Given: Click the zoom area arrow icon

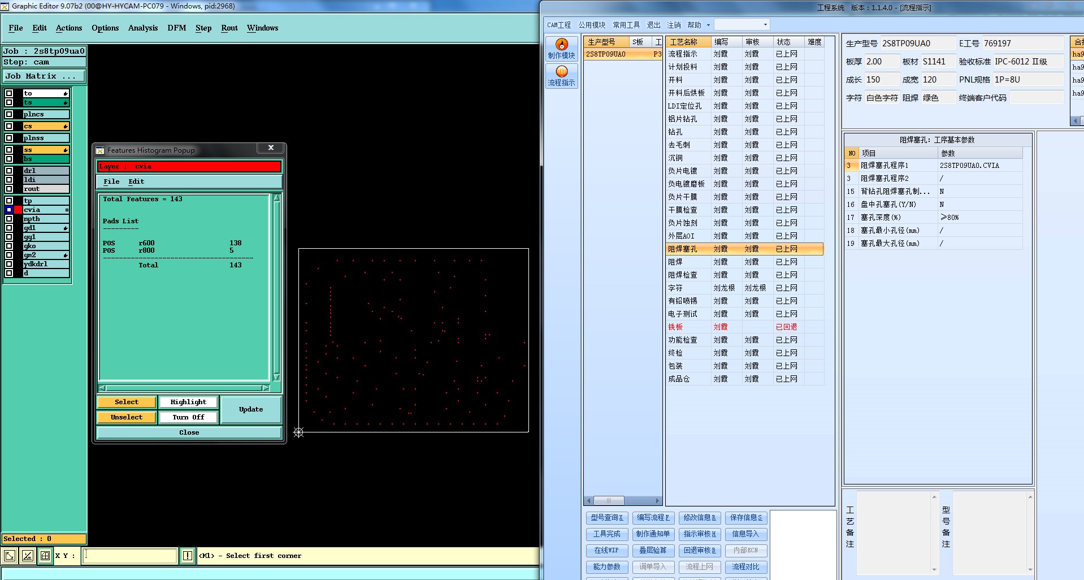Looking at the screenshot, I should pos(10,556).
